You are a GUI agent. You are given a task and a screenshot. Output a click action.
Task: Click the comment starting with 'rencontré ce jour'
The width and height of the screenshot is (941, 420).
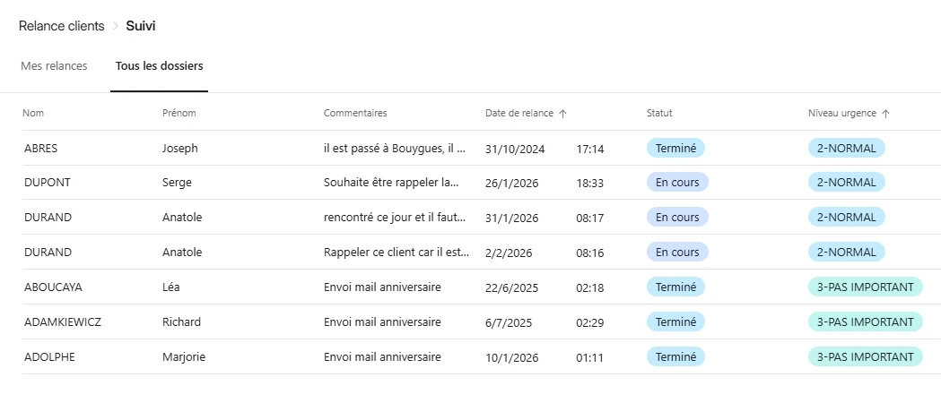click(x=395, y=218)
